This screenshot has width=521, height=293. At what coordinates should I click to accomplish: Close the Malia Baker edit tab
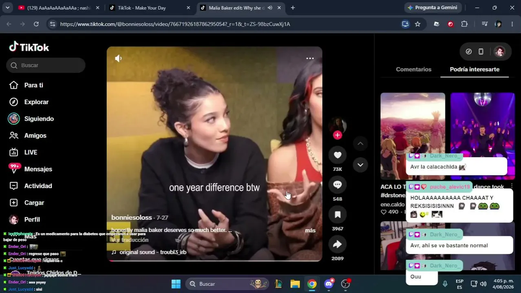pos(279,8)
